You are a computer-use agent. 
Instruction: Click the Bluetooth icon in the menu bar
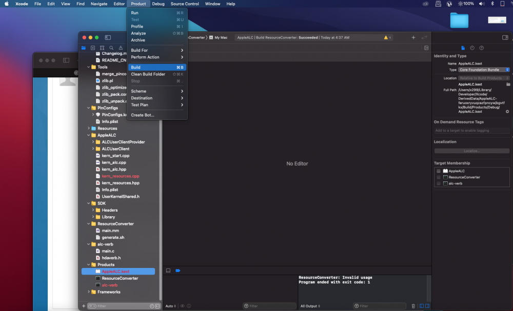tap(492, 4)
